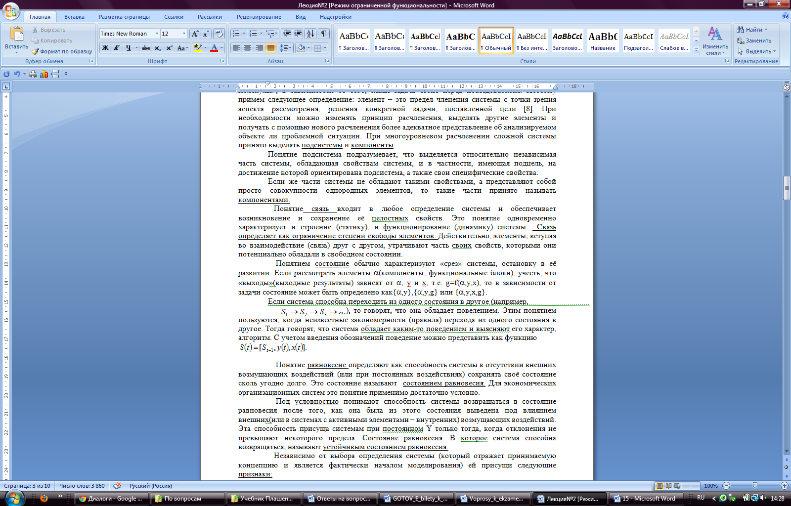Switch to the Вид tab
Viewport: 791px width, 506px height.
(x=301, y=17)
